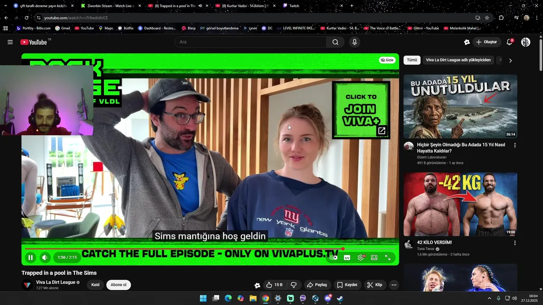Image resolution: width=543 pixels, height=305 pixels.
Task: Select the Viva La Dirt League adlı yükleyiciden chip
Action: point(458,60)
